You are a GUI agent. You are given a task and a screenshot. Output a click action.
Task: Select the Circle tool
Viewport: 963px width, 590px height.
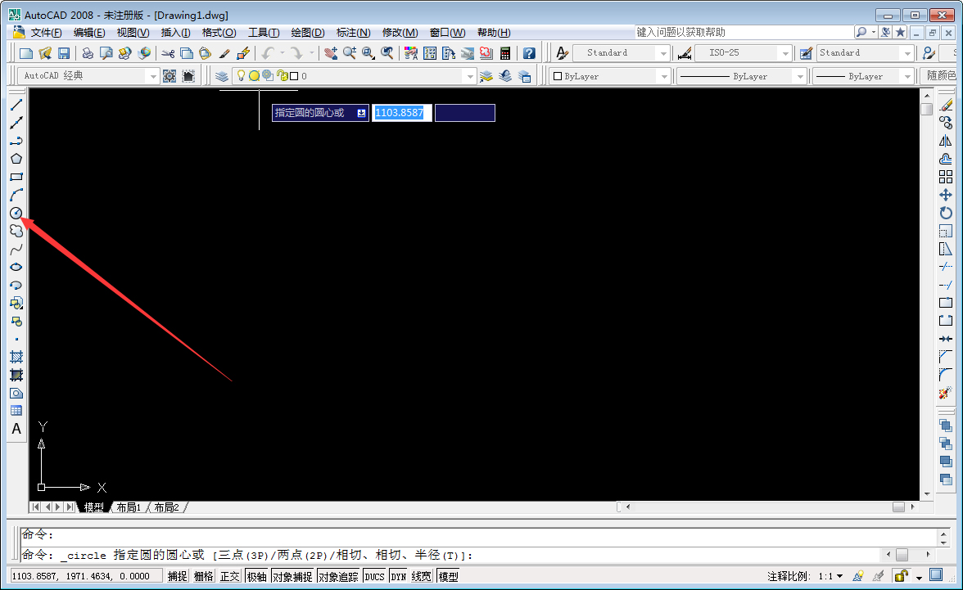(x=16, y=213)
